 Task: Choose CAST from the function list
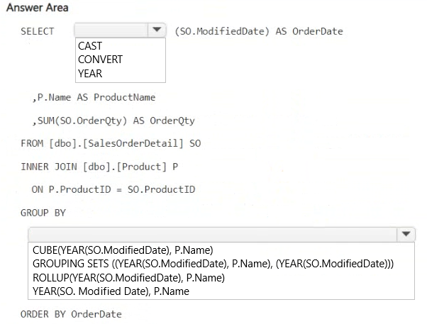90,46
